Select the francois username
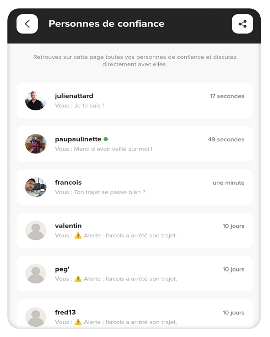The width and height of the screenshot is (270, 337). coord(68,183)
